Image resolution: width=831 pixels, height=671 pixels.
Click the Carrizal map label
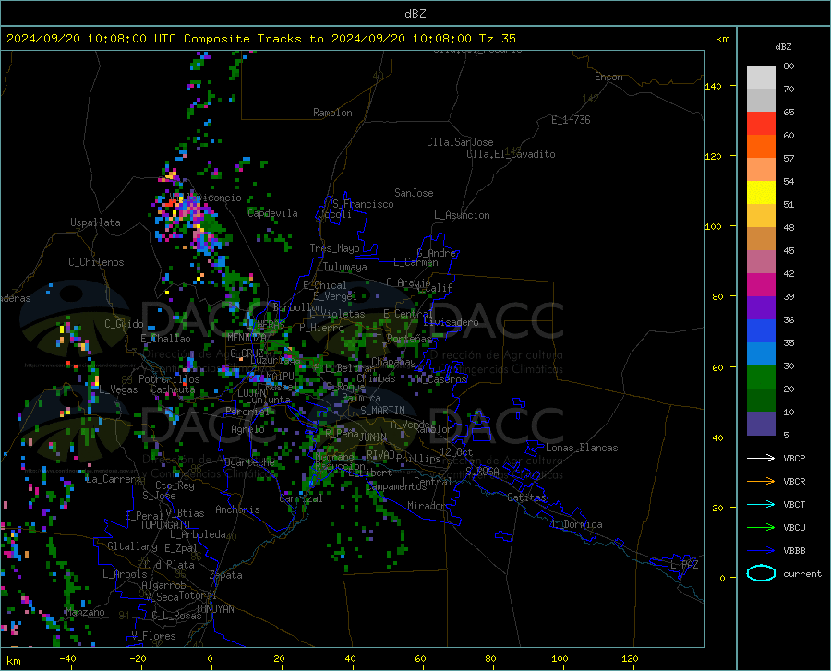point(300,499)
